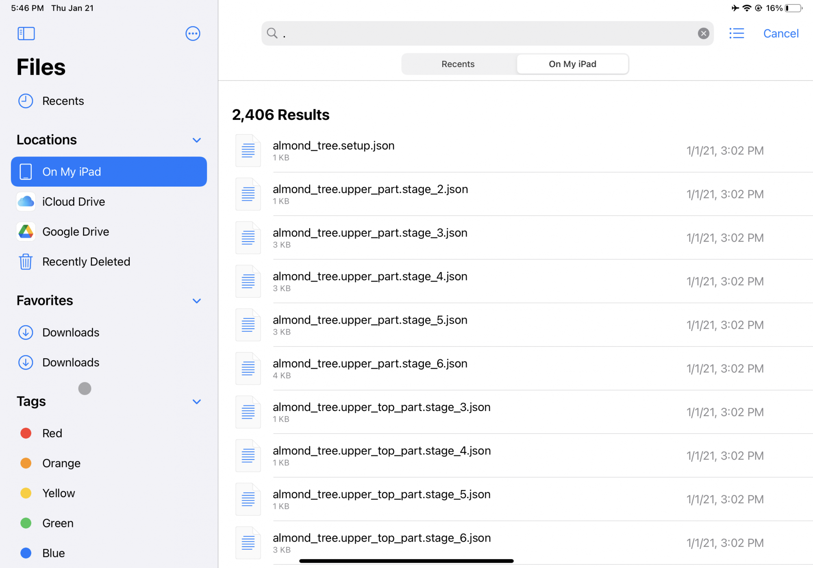This screenshot has width=813, height=568.
Task: Open Recently Deleted trash
Action: tap(86, 262)
